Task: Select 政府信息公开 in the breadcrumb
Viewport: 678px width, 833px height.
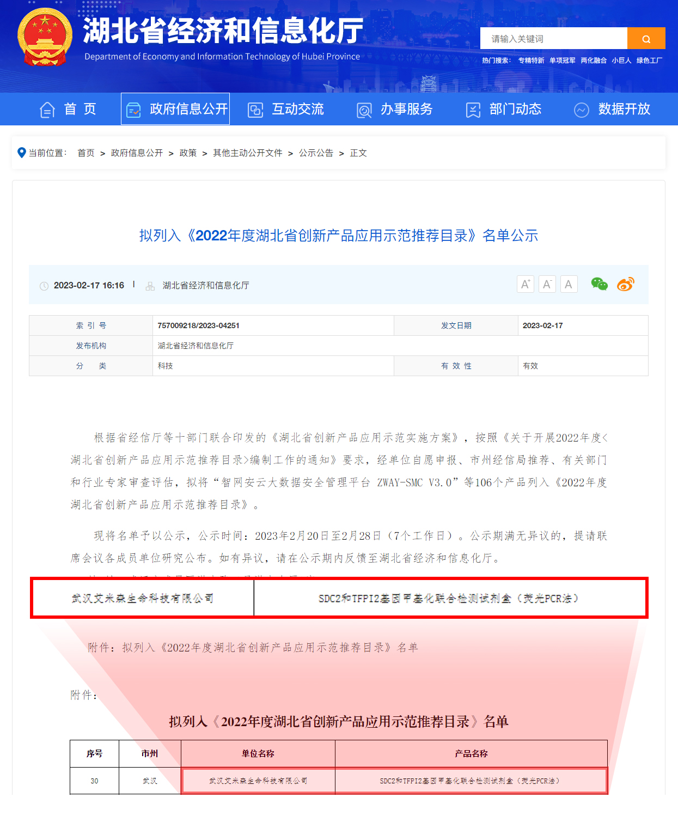Action: tap(137, 153)
